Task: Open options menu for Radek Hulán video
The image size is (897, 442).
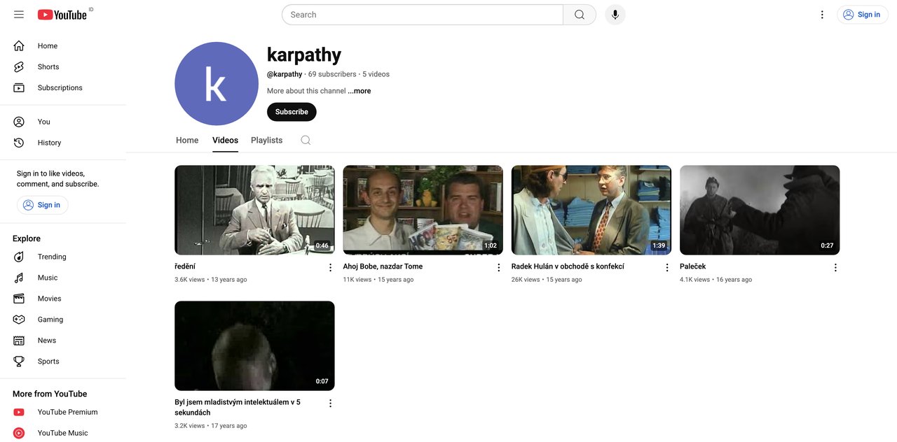Action: point(667,268)
